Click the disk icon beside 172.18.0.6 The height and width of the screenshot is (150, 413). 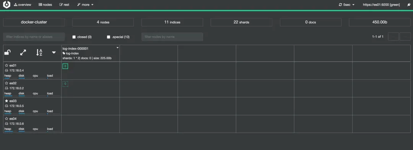pyautogui.click(x=7, y=124)
